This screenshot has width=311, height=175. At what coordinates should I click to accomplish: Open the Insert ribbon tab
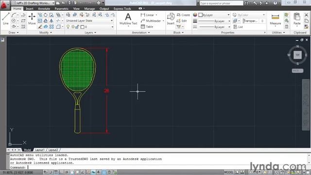[30, 9]
